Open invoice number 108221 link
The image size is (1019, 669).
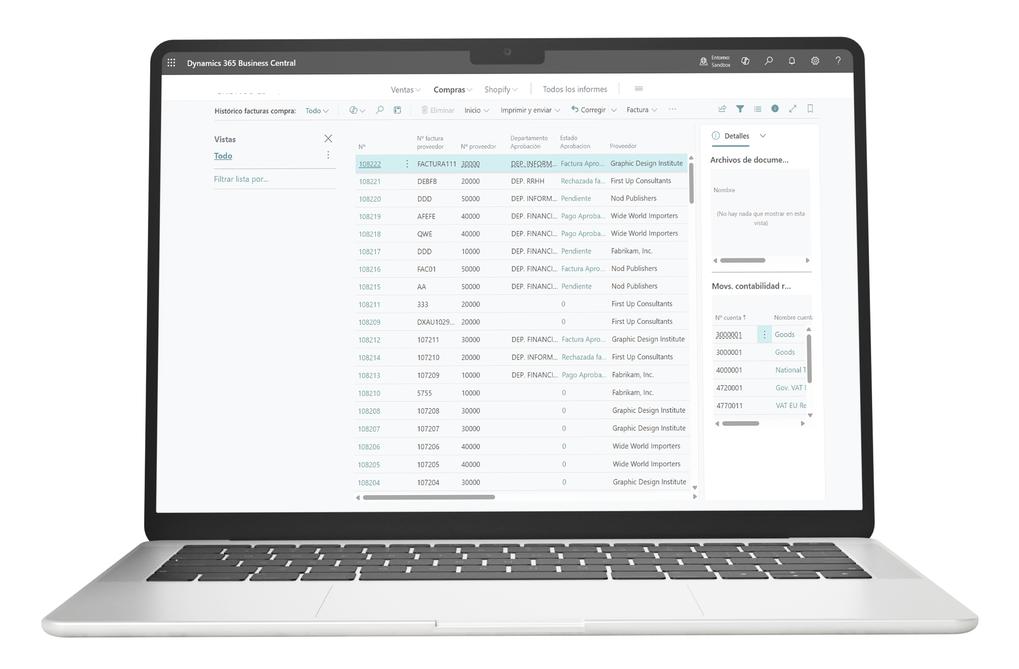[x=370, y=181]
